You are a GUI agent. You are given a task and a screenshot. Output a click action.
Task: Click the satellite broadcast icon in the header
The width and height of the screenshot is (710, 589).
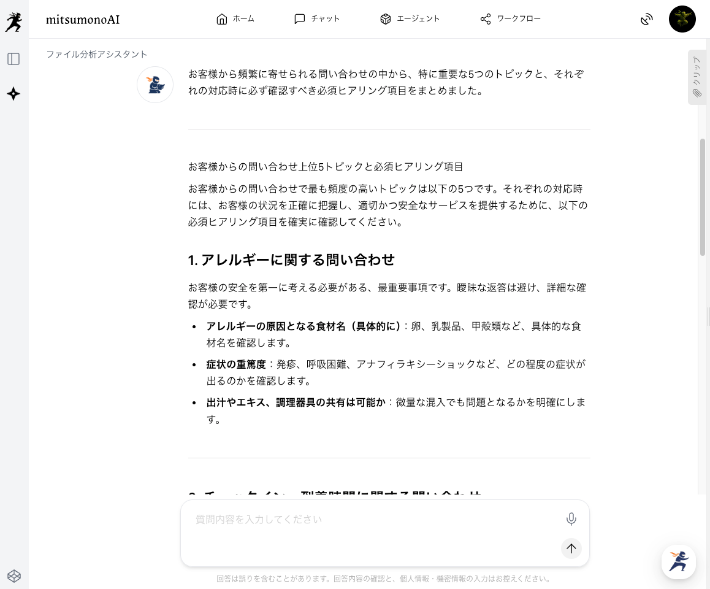click(646, 20)
